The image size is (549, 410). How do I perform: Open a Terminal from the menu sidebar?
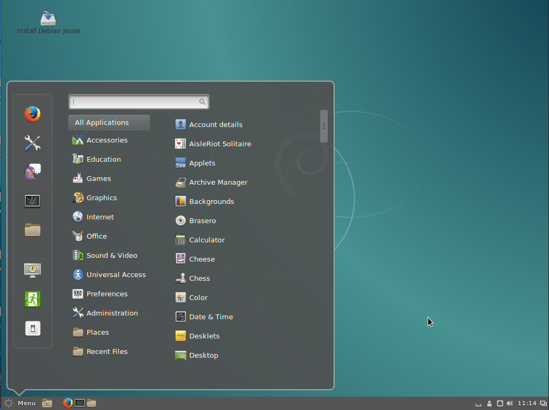[x=33, y=201]
